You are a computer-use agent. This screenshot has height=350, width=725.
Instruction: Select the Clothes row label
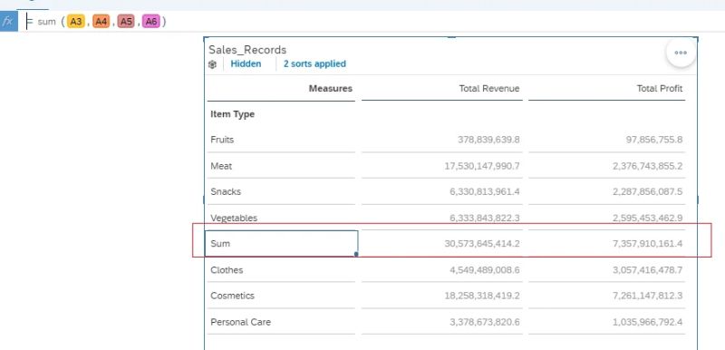[x=227, y=269]
